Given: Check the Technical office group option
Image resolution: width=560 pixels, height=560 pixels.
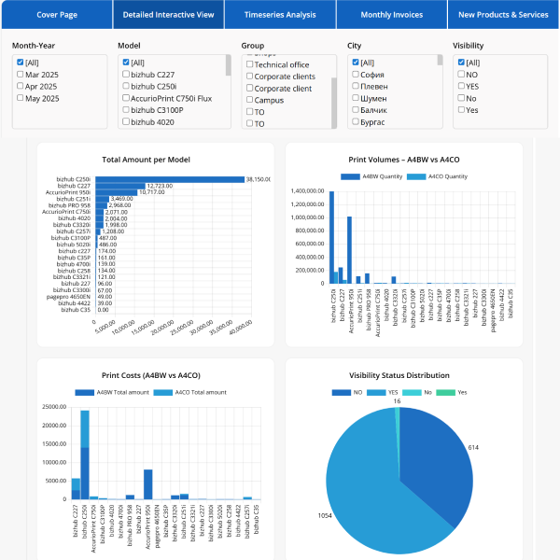Looking at the screenshot, I should (249, 64).
